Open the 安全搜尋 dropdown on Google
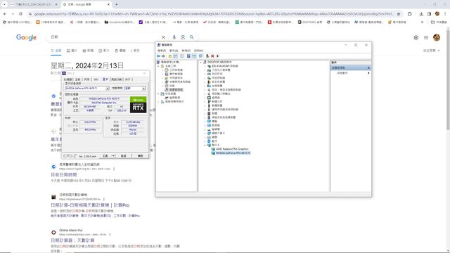The height and width of the screenshot is (253, 450). pyautogui.click(x=431, y=51)
